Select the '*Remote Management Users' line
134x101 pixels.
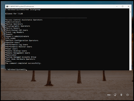[18, 53]
